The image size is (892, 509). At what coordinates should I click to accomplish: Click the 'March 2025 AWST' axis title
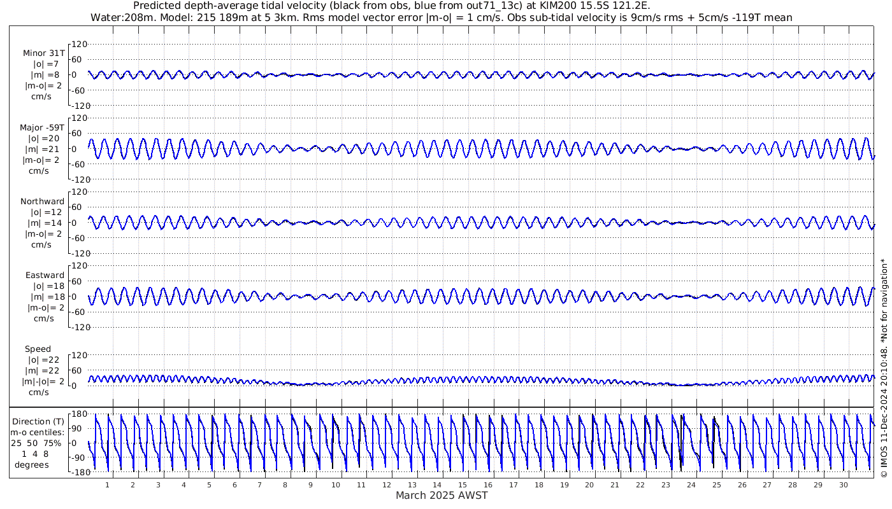coord(442,496)
